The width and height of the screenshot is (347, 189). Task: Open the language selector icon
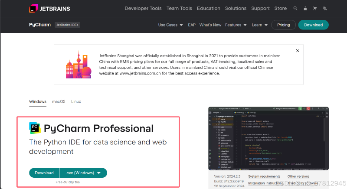(324, 8)
